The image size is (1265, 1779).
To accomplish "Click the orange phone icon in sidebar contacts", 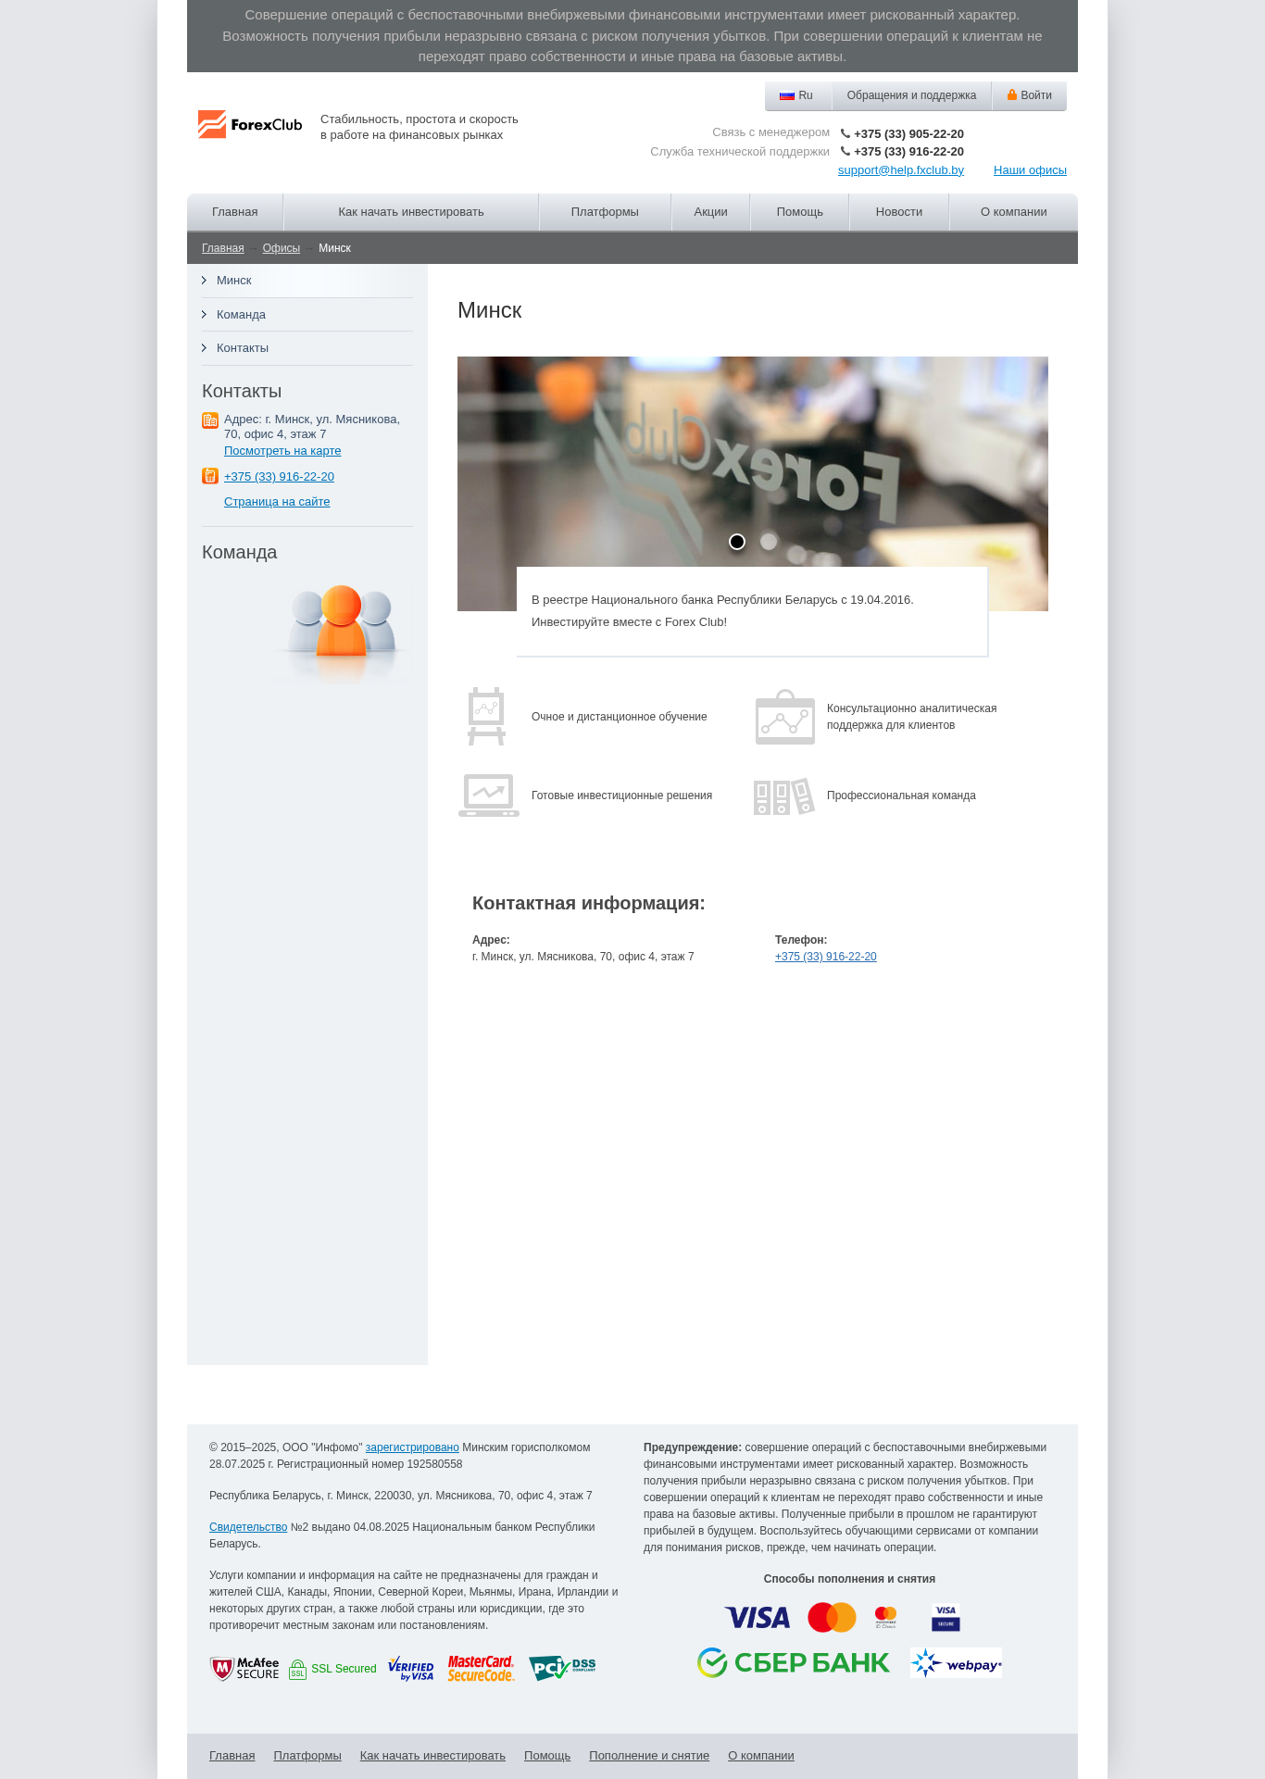I will (x=210, y=476).
